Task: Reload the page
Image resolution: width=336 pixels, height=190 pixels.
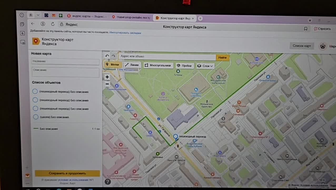Action: [x=53, y=24]
